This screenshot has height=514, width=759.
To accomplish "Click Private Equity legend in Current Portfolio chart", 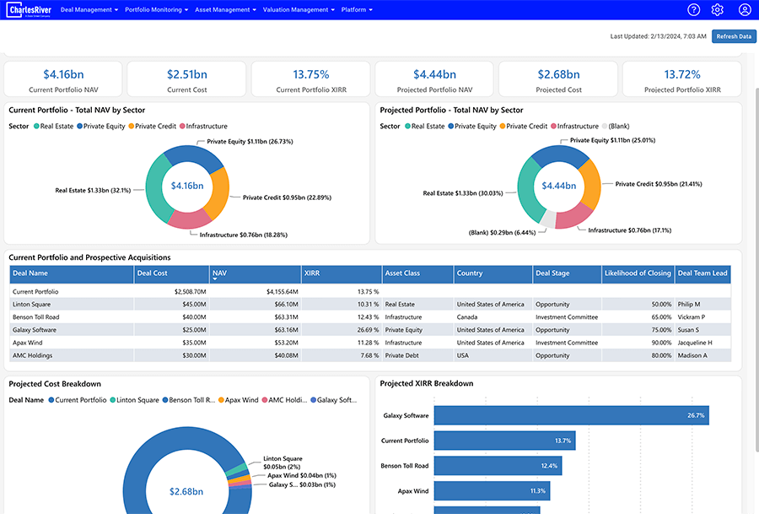I will tap(101, 127).
